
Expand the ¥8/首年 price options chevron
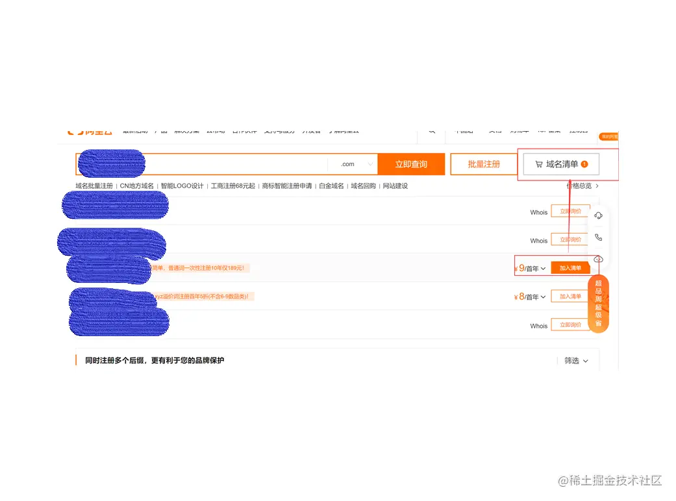544,297
